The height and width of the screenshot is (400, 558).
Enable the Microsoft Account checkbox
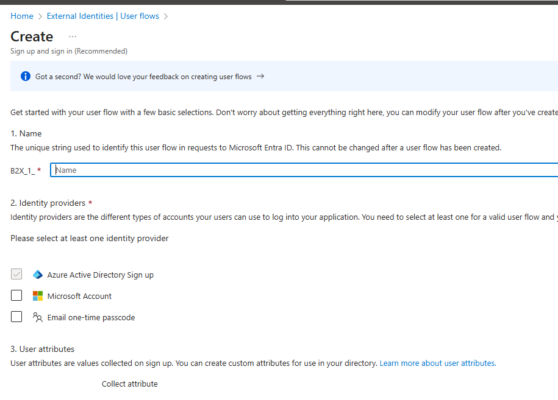(16, 295)
